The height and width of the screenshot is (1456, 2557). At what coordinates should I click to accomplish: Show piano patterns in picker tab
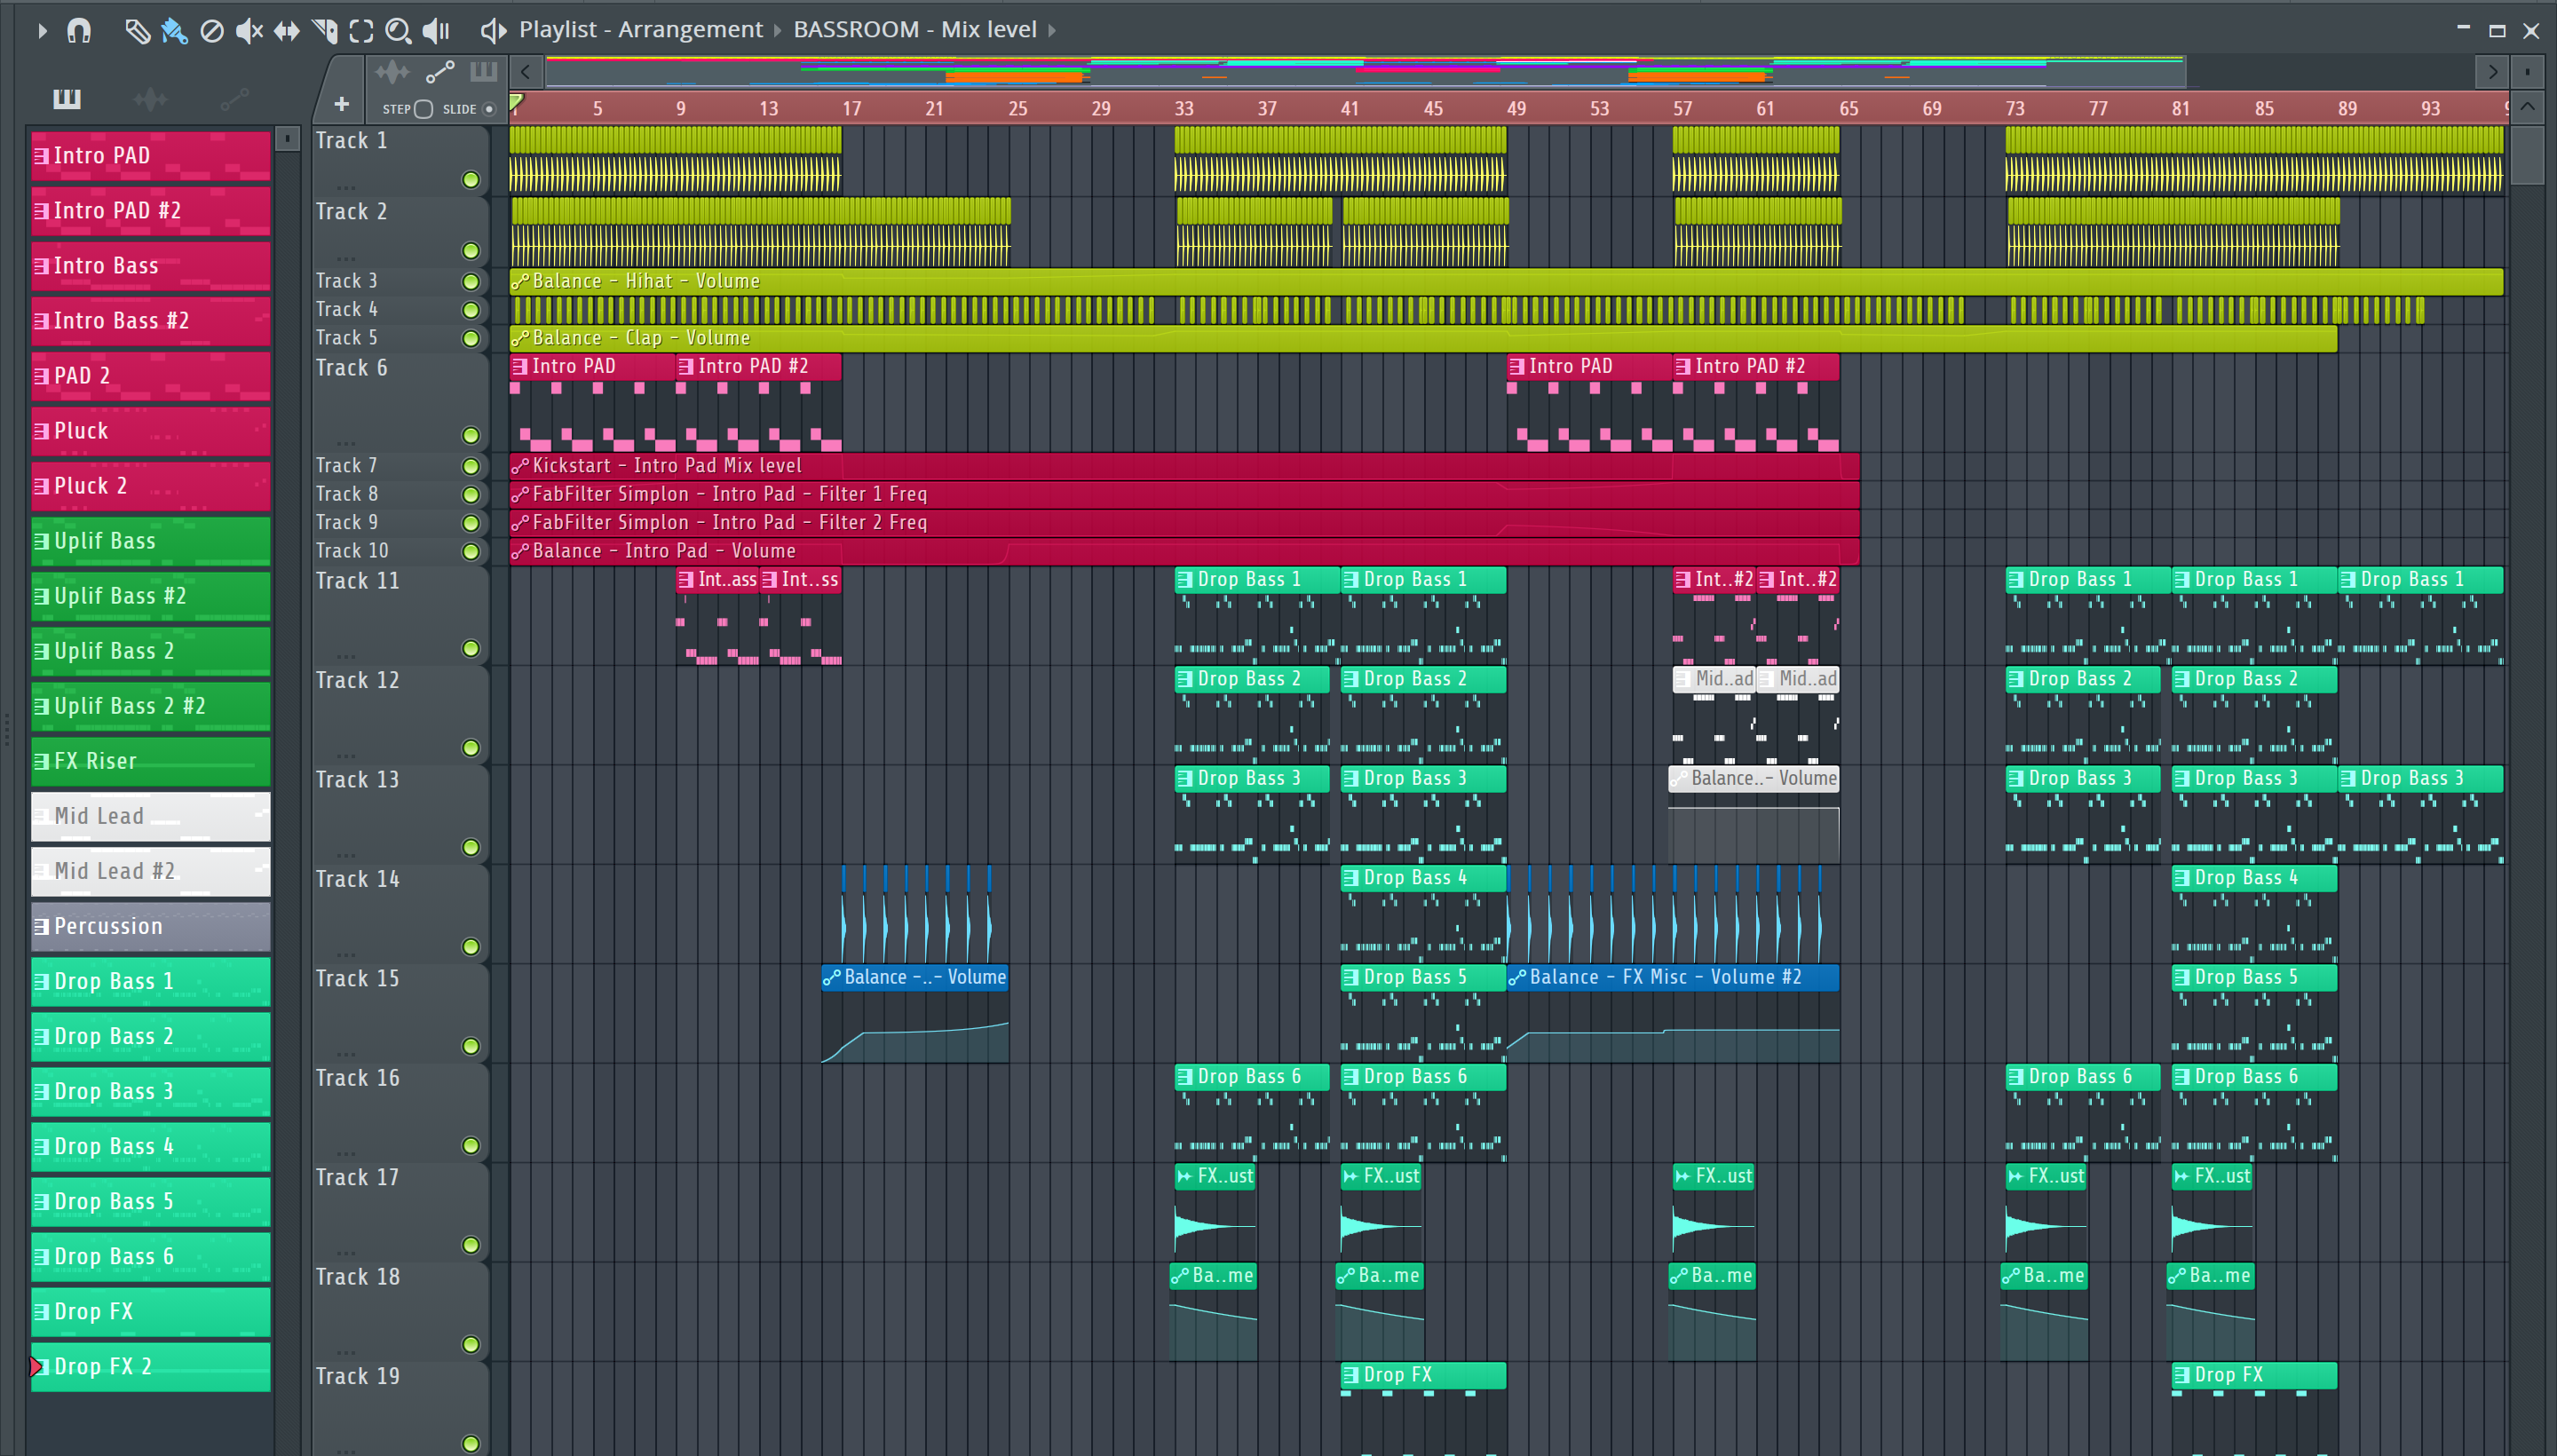pos(67,98)
